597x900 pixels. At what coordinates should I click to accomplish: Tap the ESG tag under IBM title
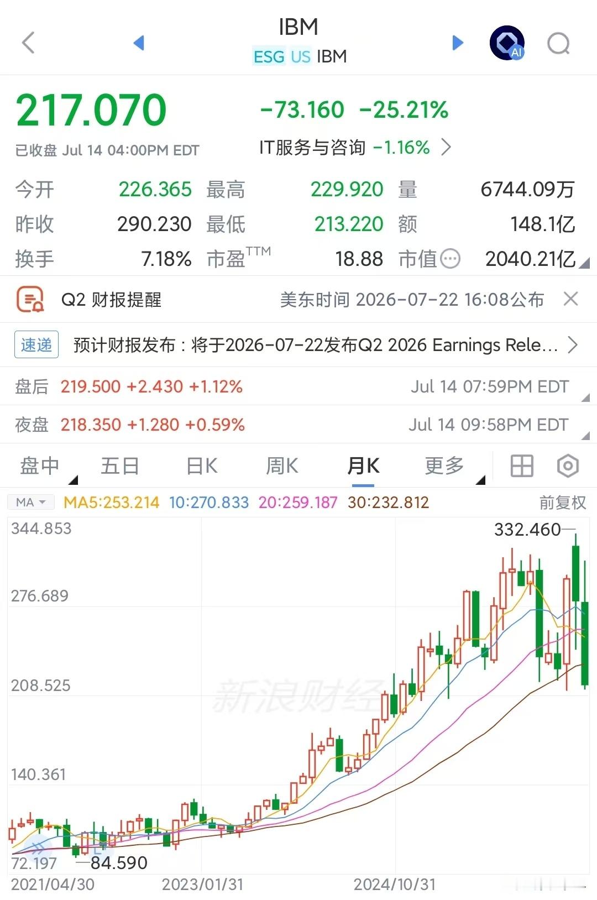tap(269, 56)
